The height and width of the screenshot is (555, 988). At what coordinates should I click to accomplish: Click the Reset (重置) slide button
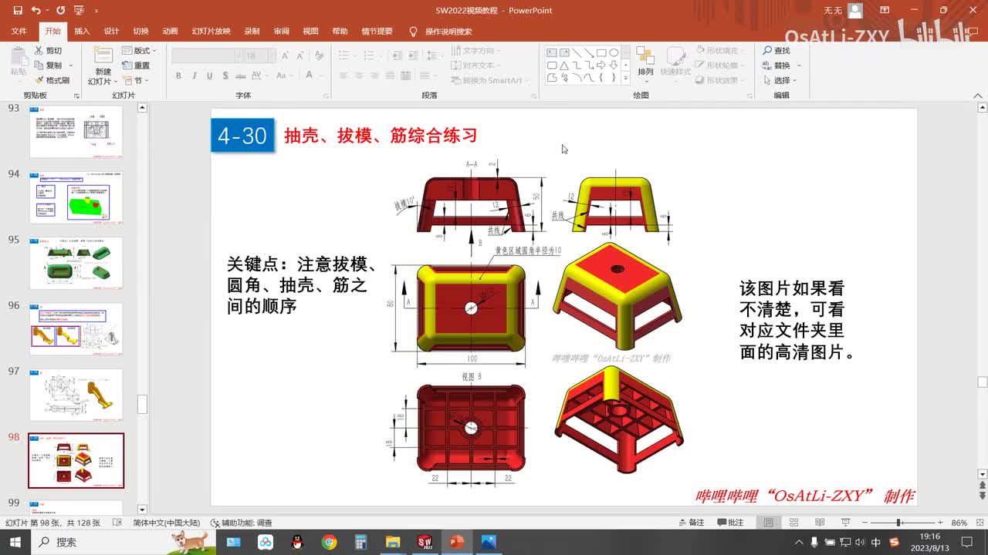coord(137,66)
